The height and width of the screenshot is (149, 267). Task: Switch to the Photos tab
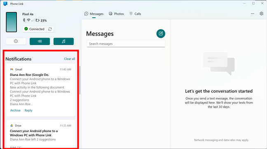116,14
